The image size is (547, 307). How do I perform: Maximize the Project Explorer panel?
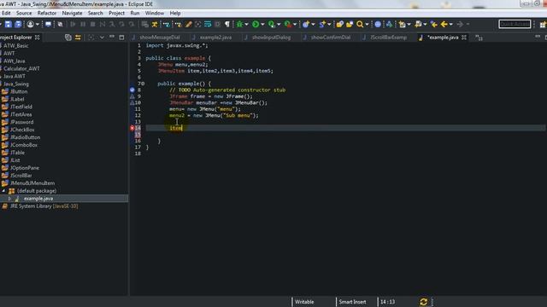[x=121, y=38]
